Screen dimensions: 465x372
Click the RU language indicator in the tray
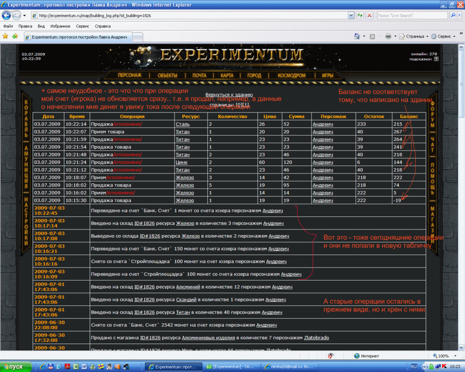(413, 366)
